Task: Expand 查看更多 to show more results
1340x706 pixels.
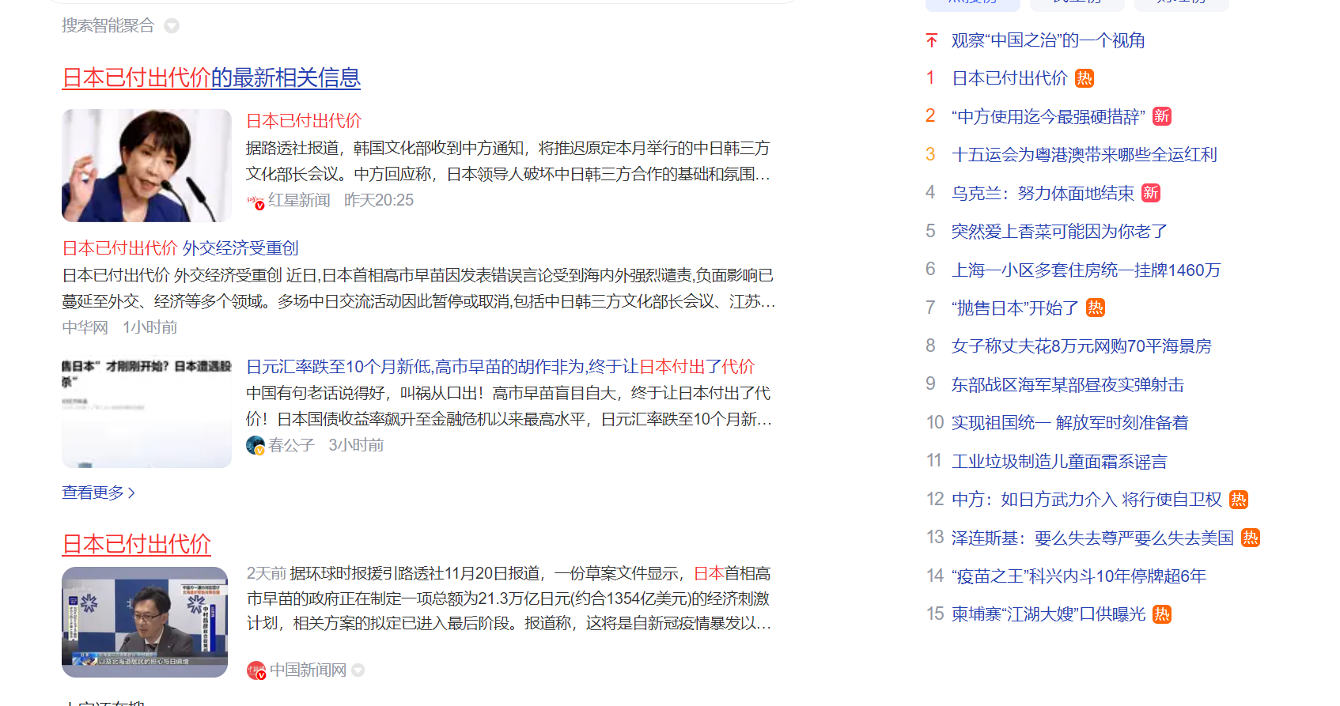Action: point(98,493)
